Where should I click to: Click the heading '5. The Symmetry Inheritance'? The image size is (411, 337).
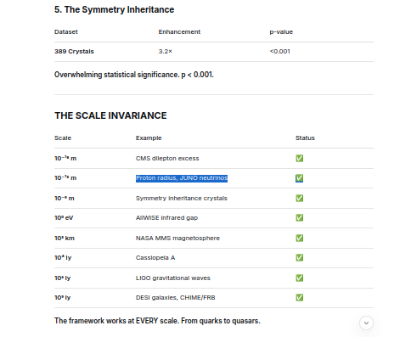click(114, 9)
